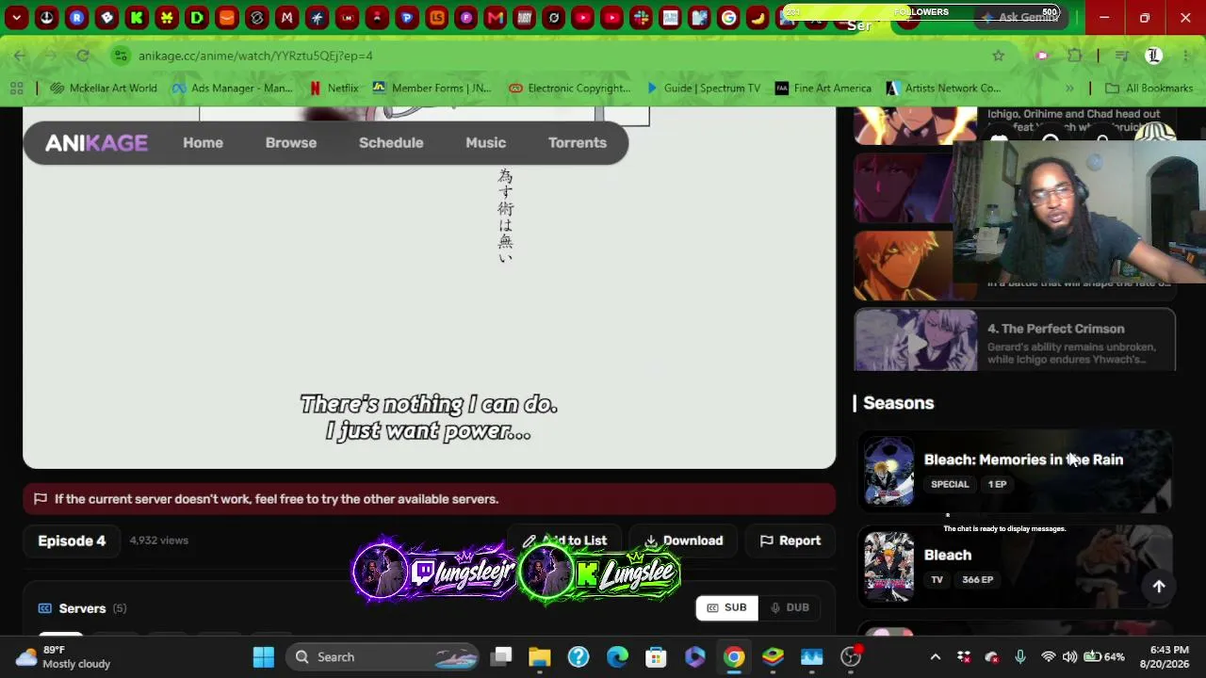The height and width of the screenshot is (678, 1206).
Task: Open Artists Network bookmark
Action: tap(943, 89)
